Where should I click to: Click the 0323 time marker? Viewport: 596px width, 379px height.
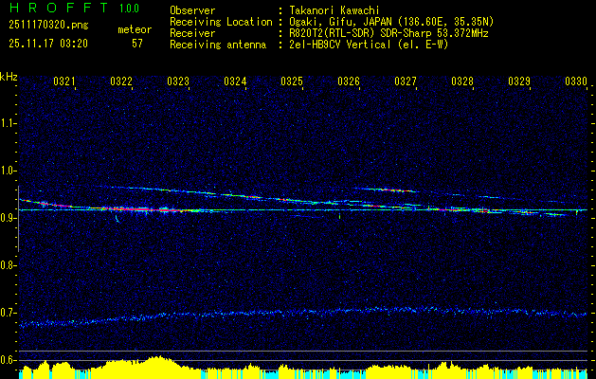click(178, 82)
